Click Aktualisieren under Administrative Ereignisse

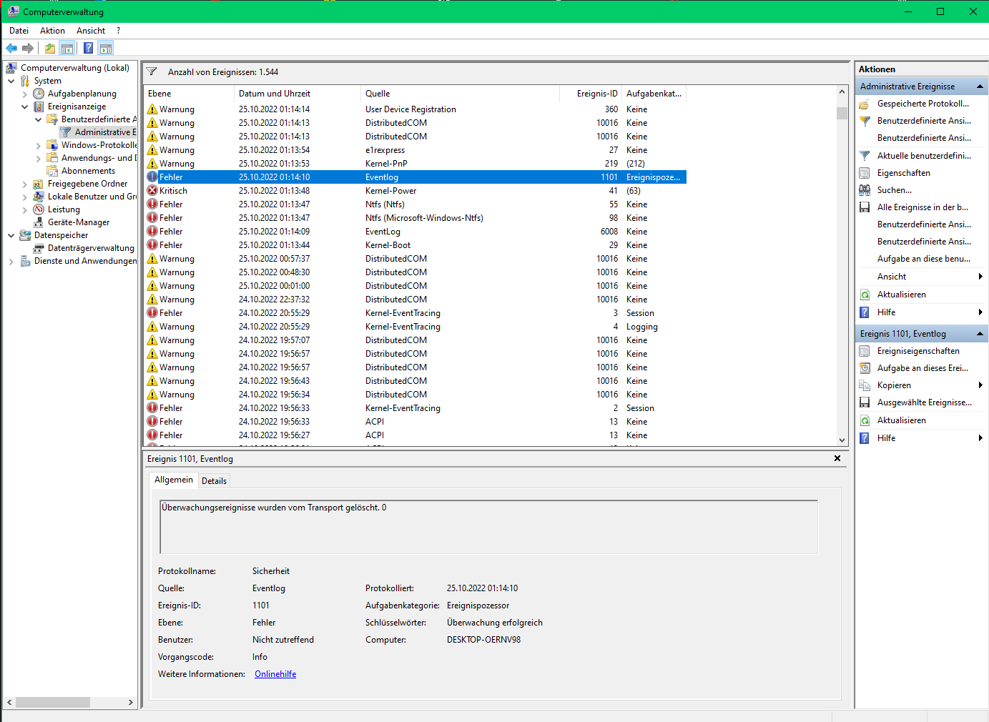(901, 295)
